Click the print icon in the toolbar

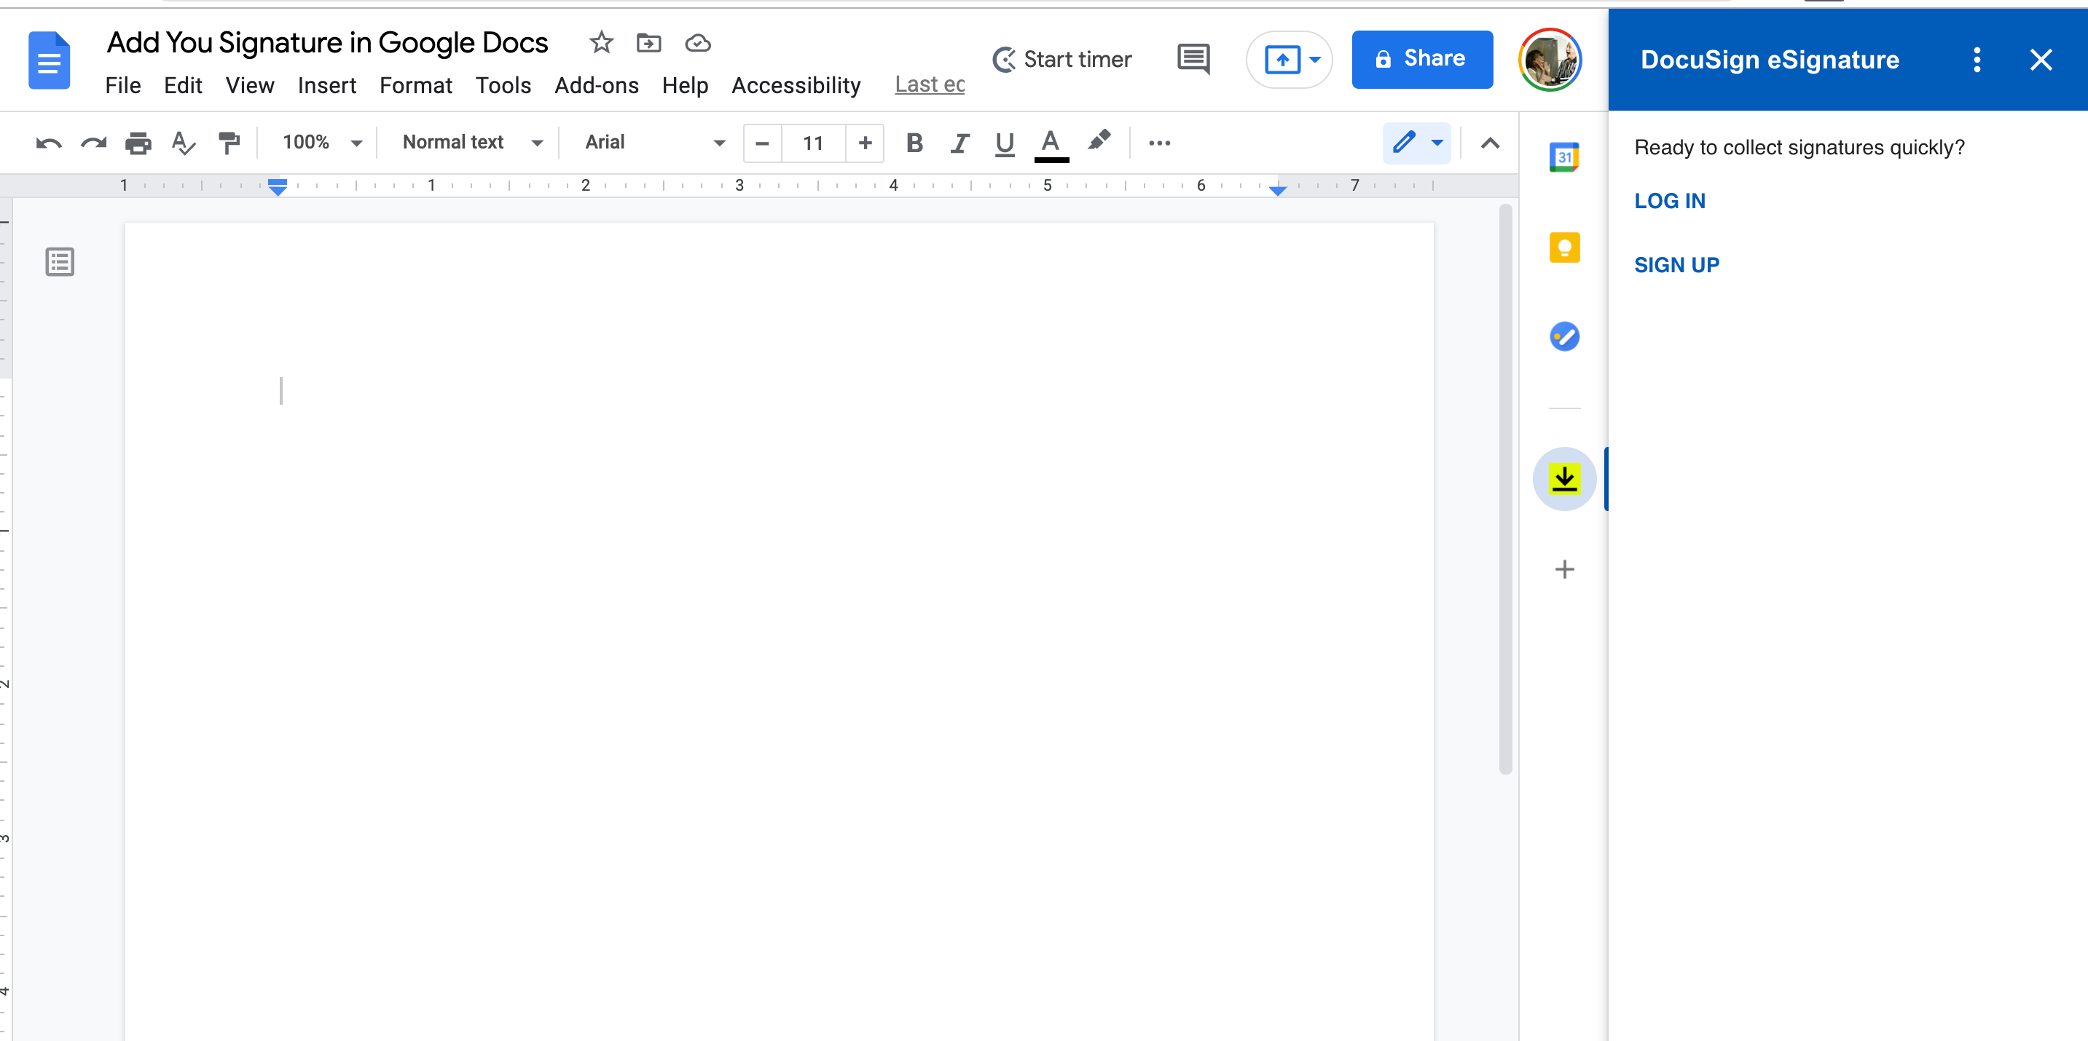coord(138,143)
